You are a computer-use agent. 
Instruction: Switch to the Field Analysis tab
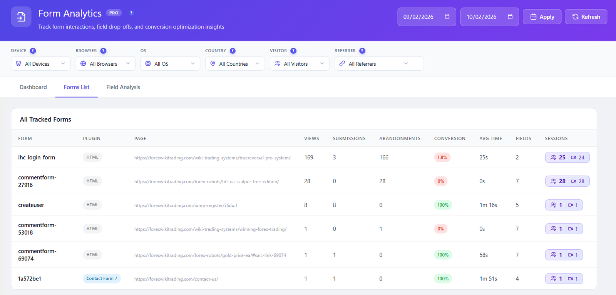123,87
